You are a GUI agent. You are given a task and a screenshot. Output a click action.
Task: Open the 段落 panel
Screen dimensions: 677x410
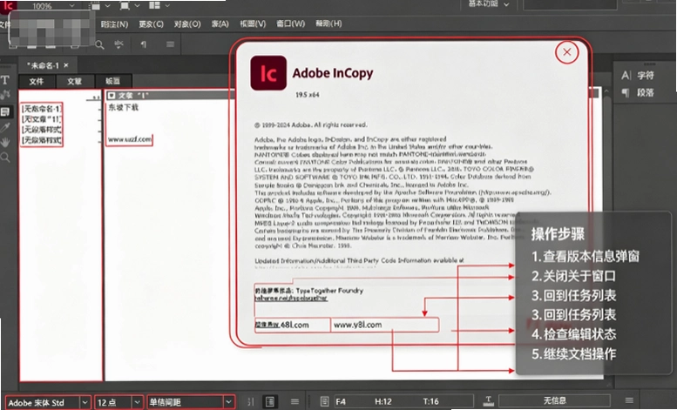tap(646, 92)
